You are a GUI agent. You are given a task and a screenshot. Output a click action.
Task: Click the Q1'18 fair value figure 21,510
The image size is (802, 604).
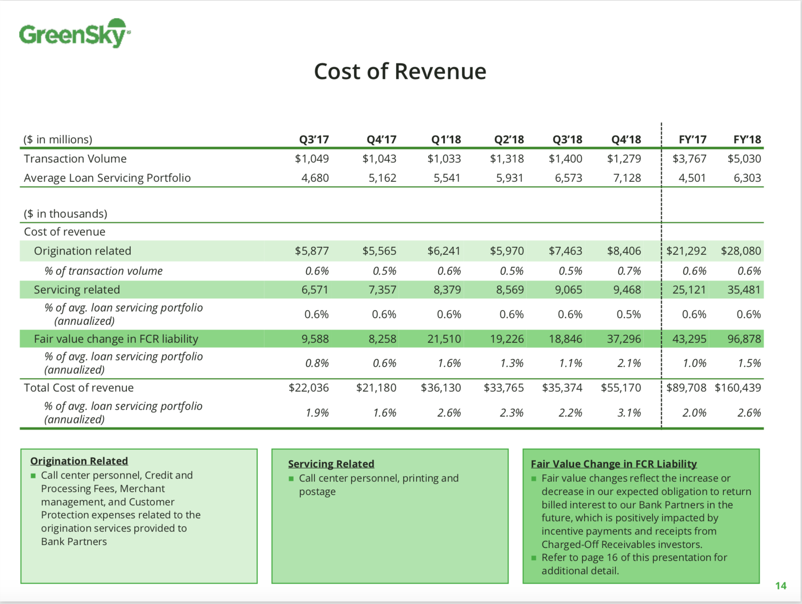click(444, 339)
